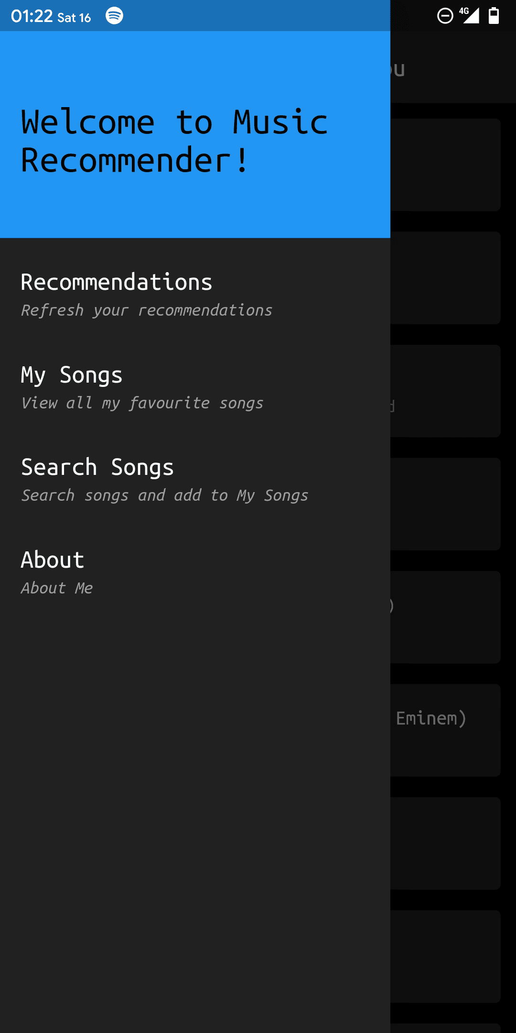516x1033 pixels.
Task: Tap 'Refresh your recommendations' subtitle
Action: (x=147, y=310)
